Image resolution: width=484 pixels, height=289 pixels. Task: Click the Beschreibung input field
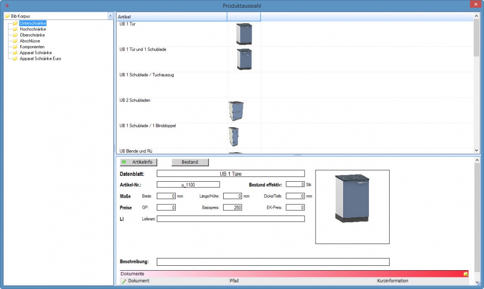[x=273, y=262]
